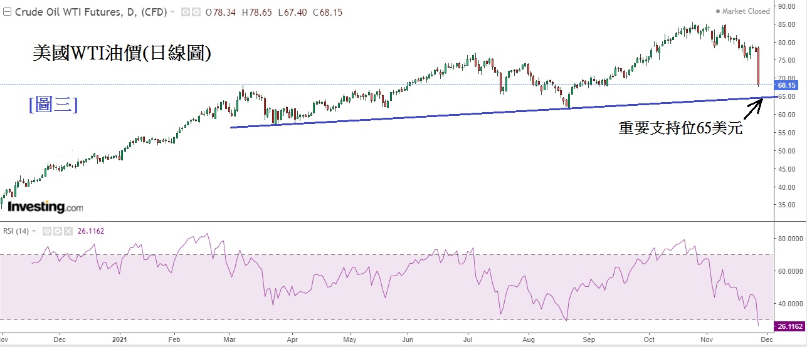Screen dimensions: 807x347
Task: Remove the RSI indicator with its X icon
Action: [x=68, y=231]
